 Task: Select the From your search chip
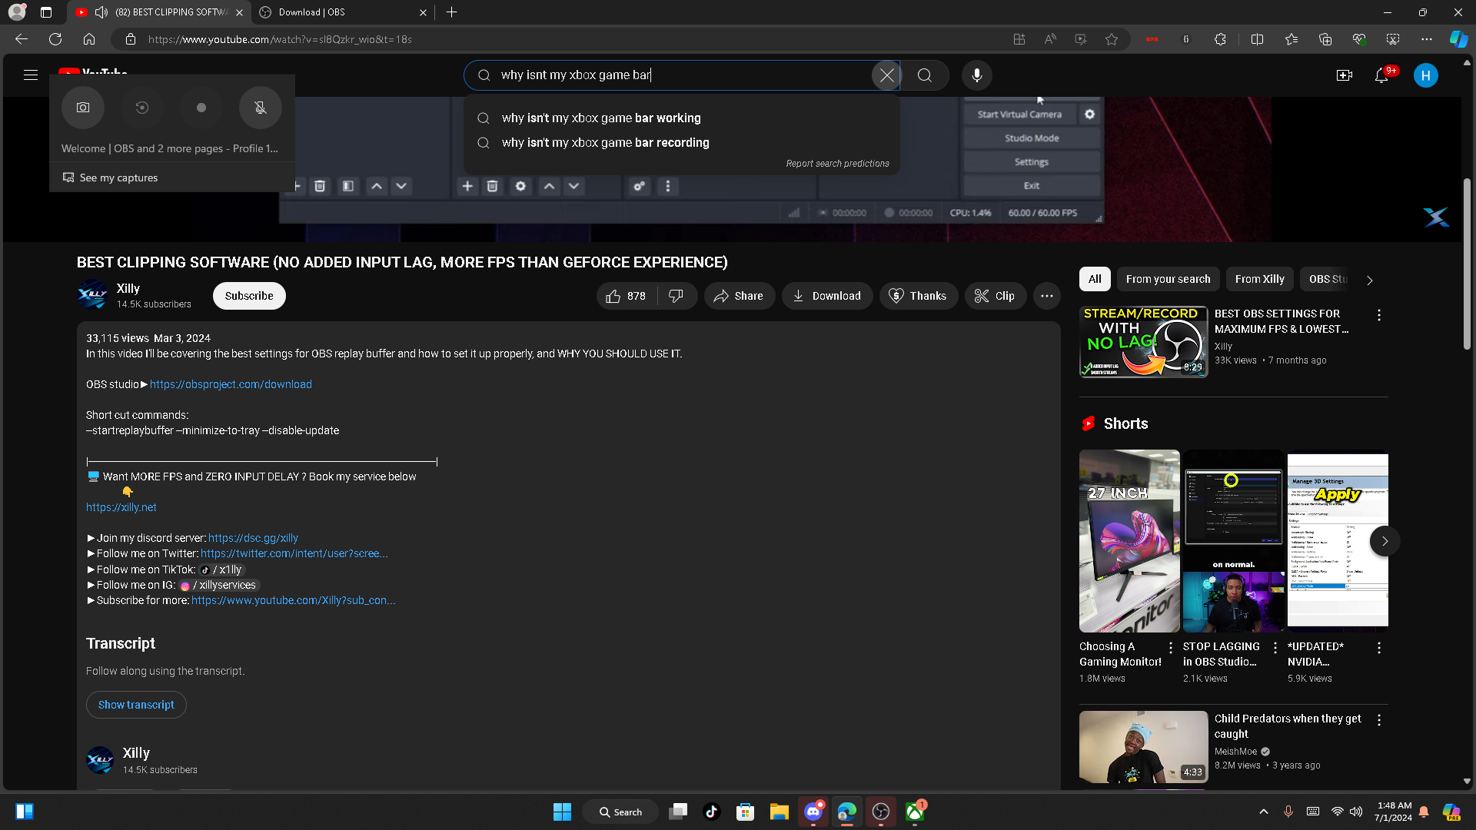pyautogui.click(x=1168, y=279)
